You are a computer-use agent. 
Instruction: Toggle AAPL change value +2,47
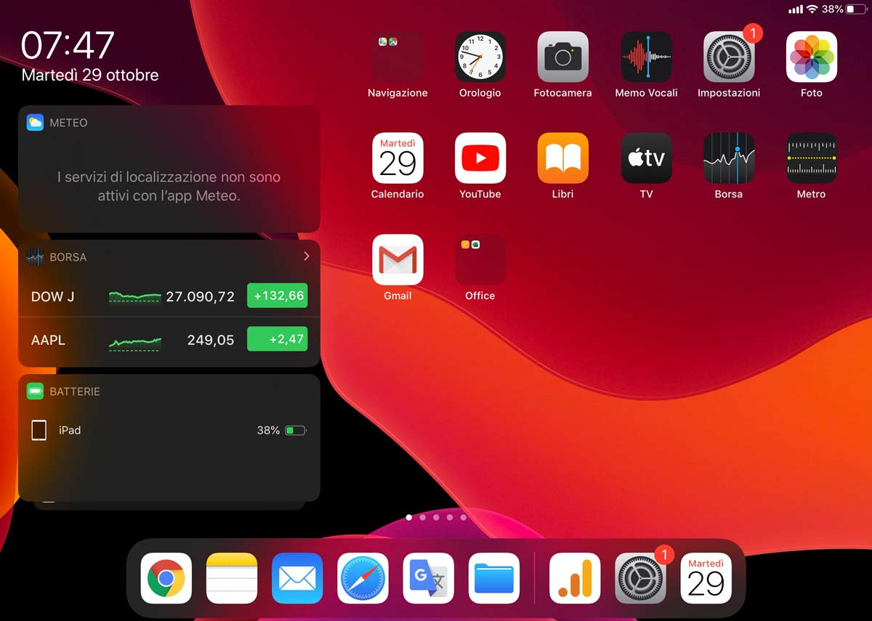click(277, 339)
